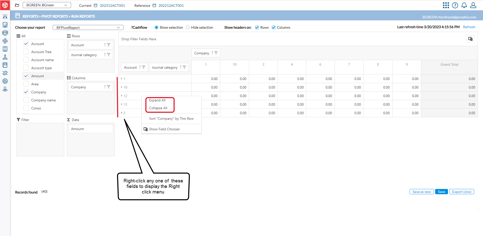Click the red Prophix cube logo
The width and height of the screenshot is (483, 236).
point(5,5)
